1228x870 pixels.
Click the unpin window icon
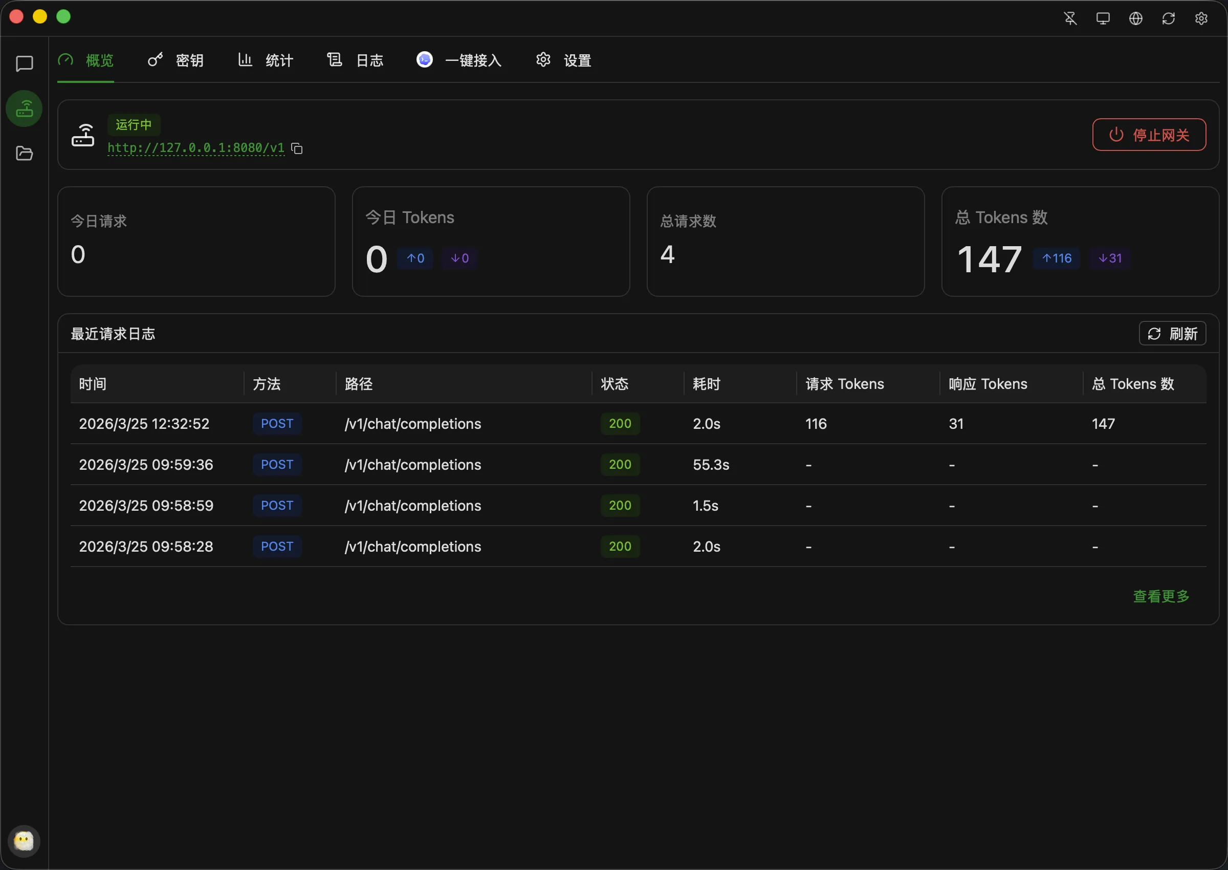click(x=1070, y=19)
